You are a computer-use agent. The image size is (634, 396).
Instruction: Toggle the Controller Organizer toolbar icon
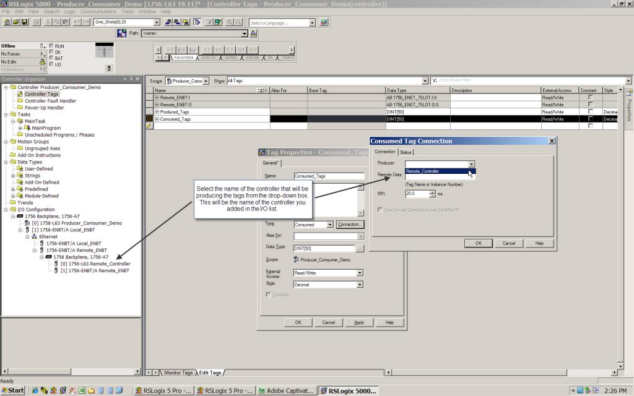[x=198, y=22]
